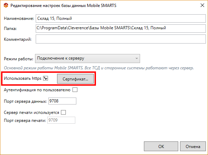208x155 pixels.
Task: Click the chevron arrow of Подключение к серверу
Action: pos(137,58)
